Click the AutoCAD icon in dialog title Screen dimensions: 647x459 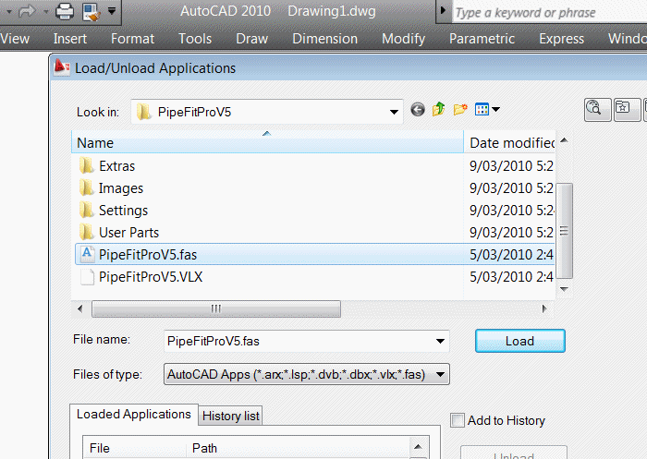click(x=62, y=66)
